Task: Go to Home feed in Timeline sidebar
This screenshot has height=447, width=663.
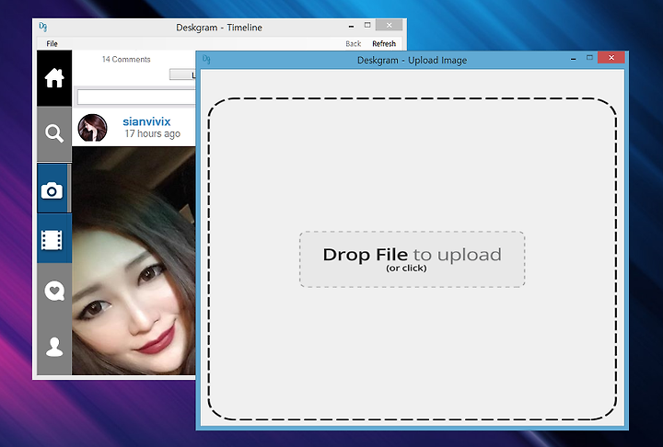Action: [54, 78]
